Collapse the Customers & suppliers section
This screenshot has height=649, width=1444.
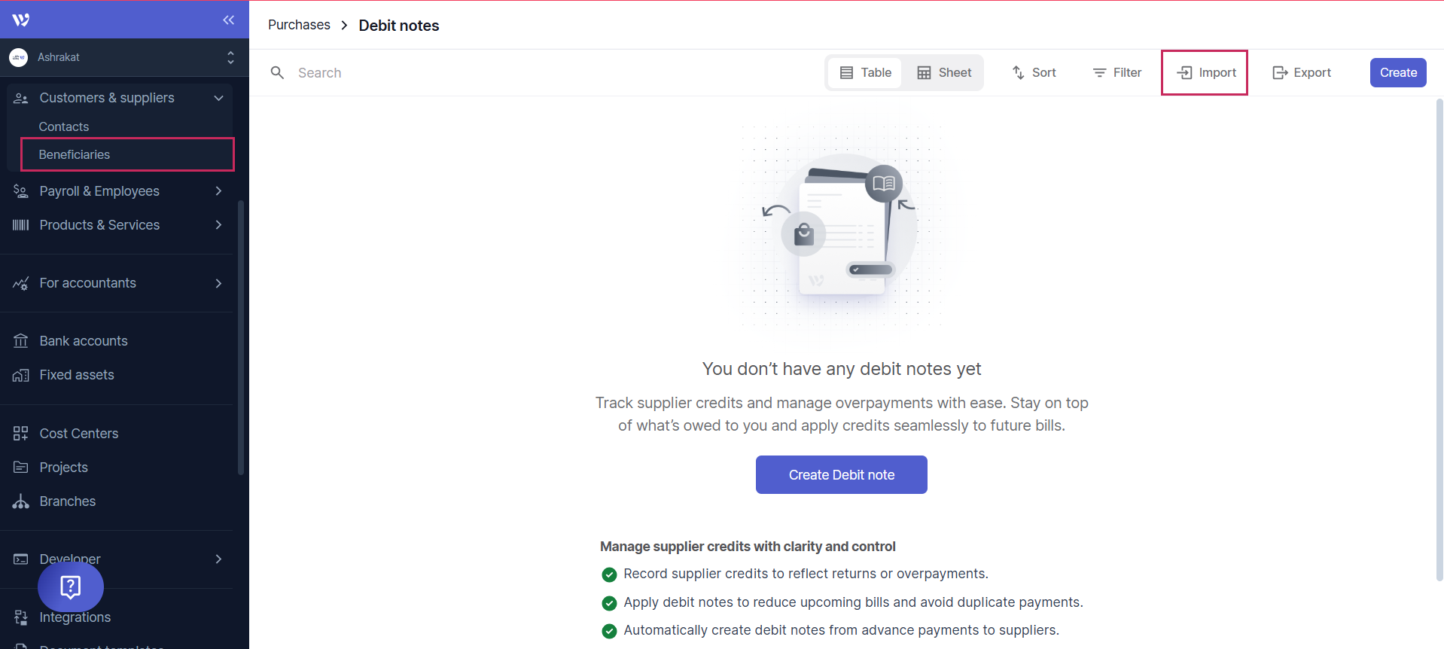click(x=218, y=98)
